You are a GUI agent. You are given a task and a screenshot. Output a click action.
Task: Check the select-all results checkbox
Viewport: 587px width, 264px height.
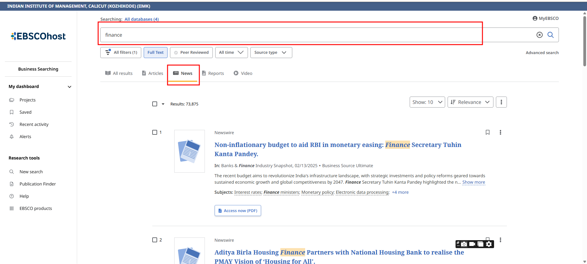click(155, 104)
